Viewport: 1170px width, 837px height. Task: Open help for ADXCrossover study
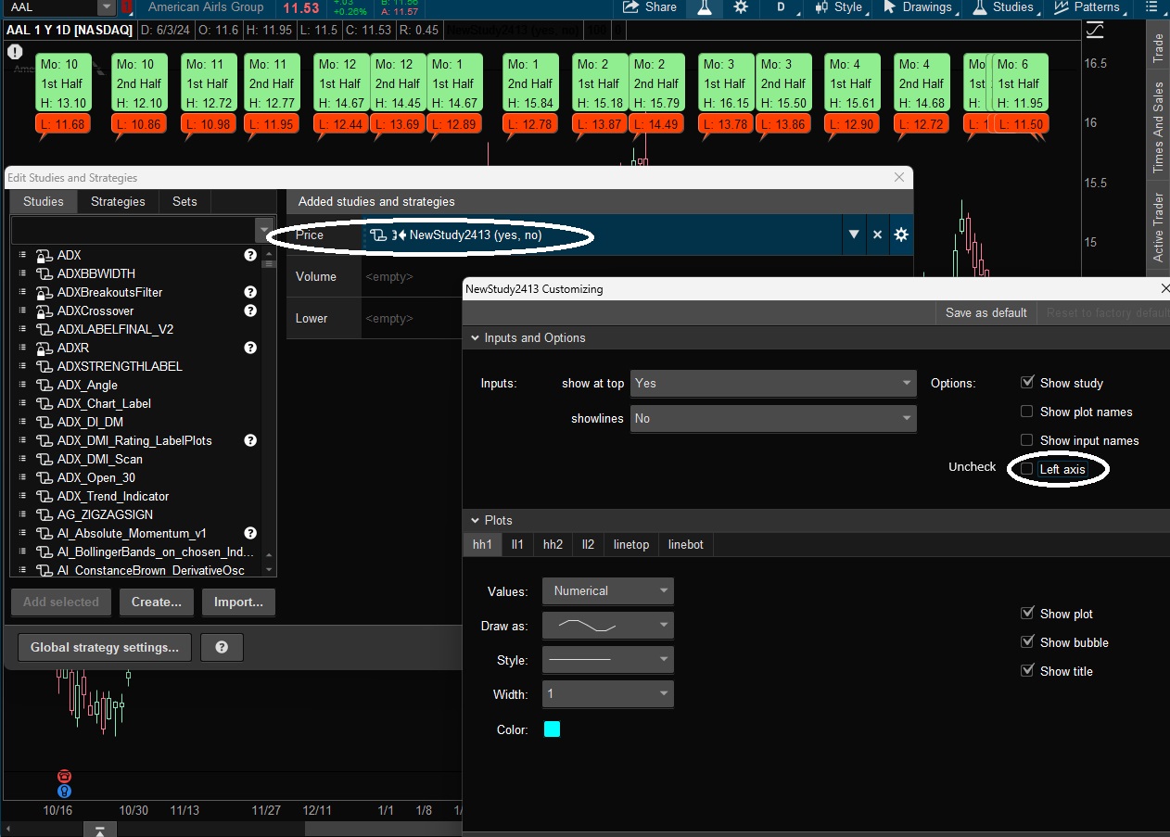click(250, 311)
